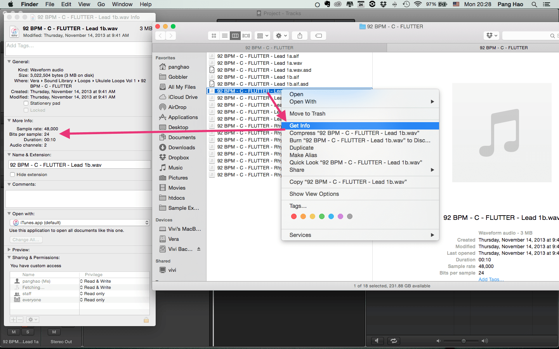Click the file name field in Name & Extension

tap(80, 165)
